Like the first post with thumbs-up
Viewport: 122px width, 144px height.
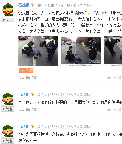pos(108,78)
